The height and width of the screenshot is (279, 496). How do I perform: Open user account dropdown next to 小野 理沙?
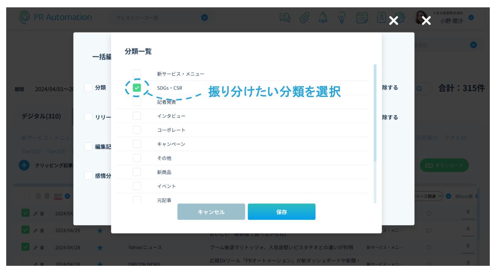tap(471, 18)
